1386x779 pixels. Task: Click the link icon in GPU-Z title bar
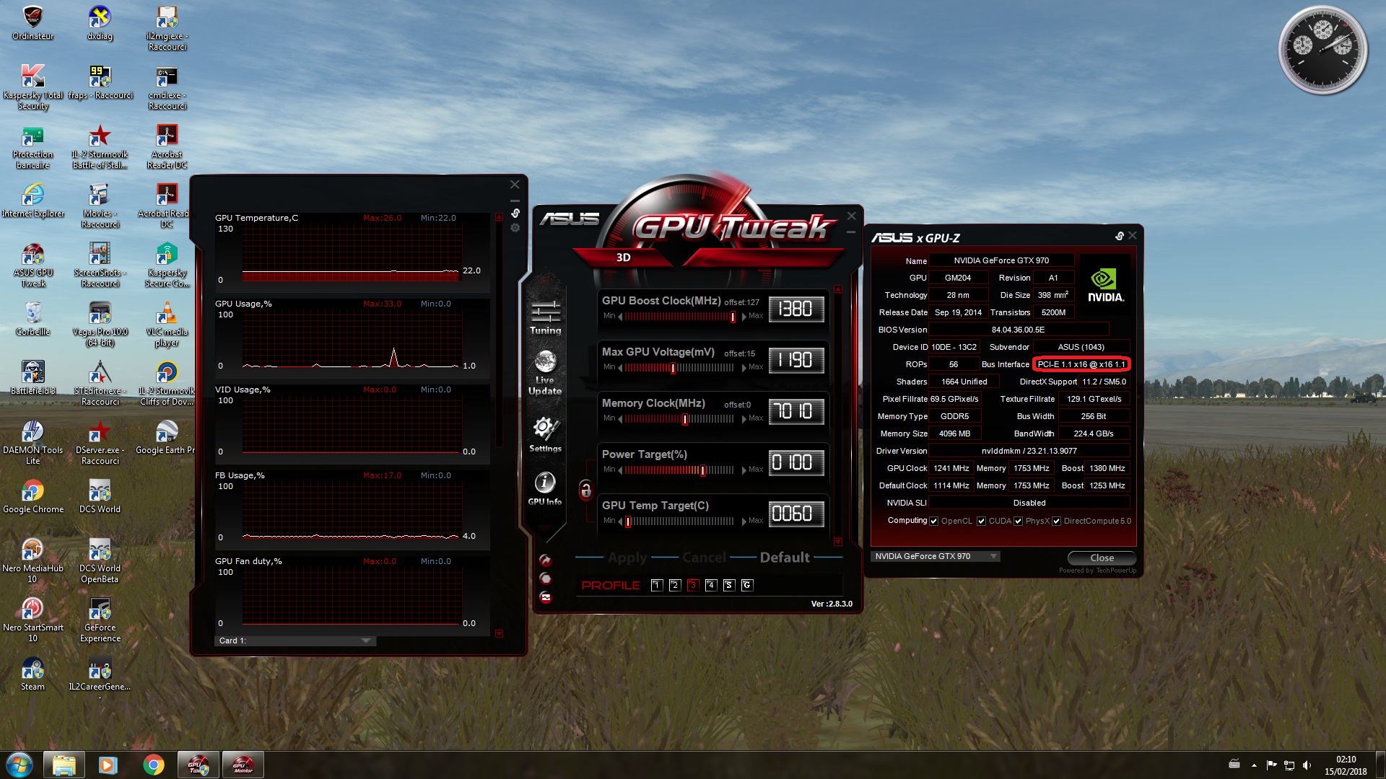(x=1119, y=236)
